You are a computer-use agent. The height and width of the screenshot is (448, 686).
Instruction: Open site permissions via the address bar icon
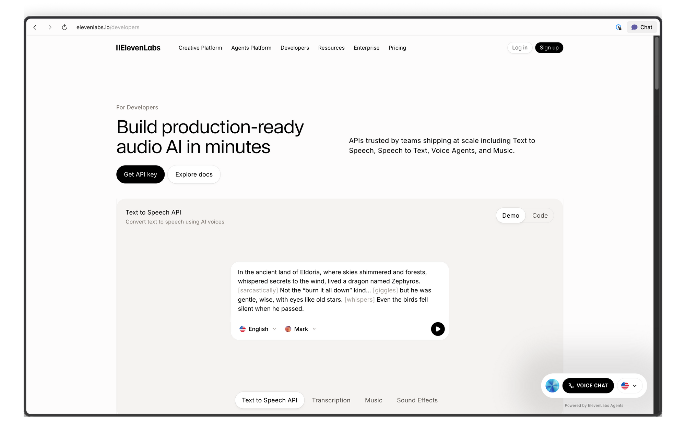(x=619, y=27)
